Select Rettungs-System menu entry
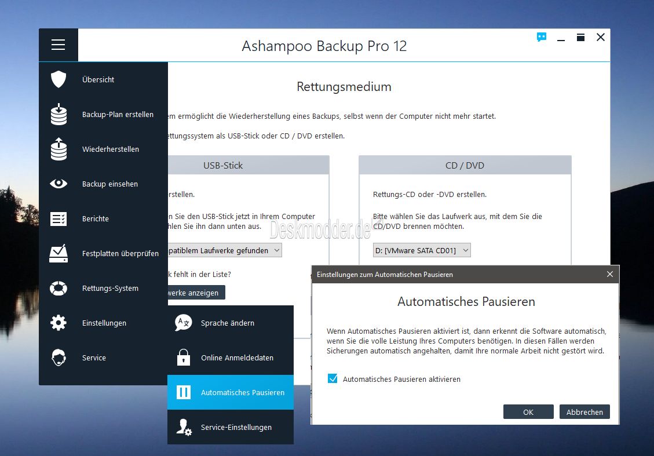The height and width of the screenshot is (456, 654). (104, 289)
